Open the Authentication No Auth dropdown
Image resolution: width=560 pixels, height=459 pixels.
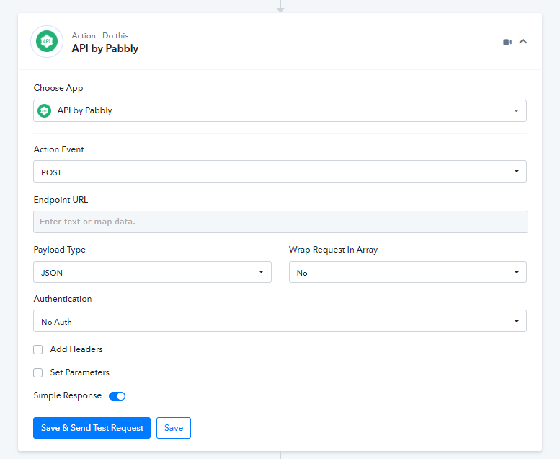pos(280,321)
